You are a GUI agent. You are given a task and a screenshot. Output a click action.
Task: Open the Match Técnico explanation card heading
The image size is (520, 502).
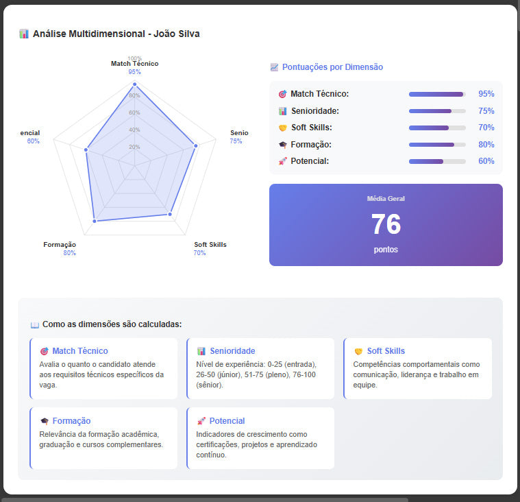click(79, 351)
